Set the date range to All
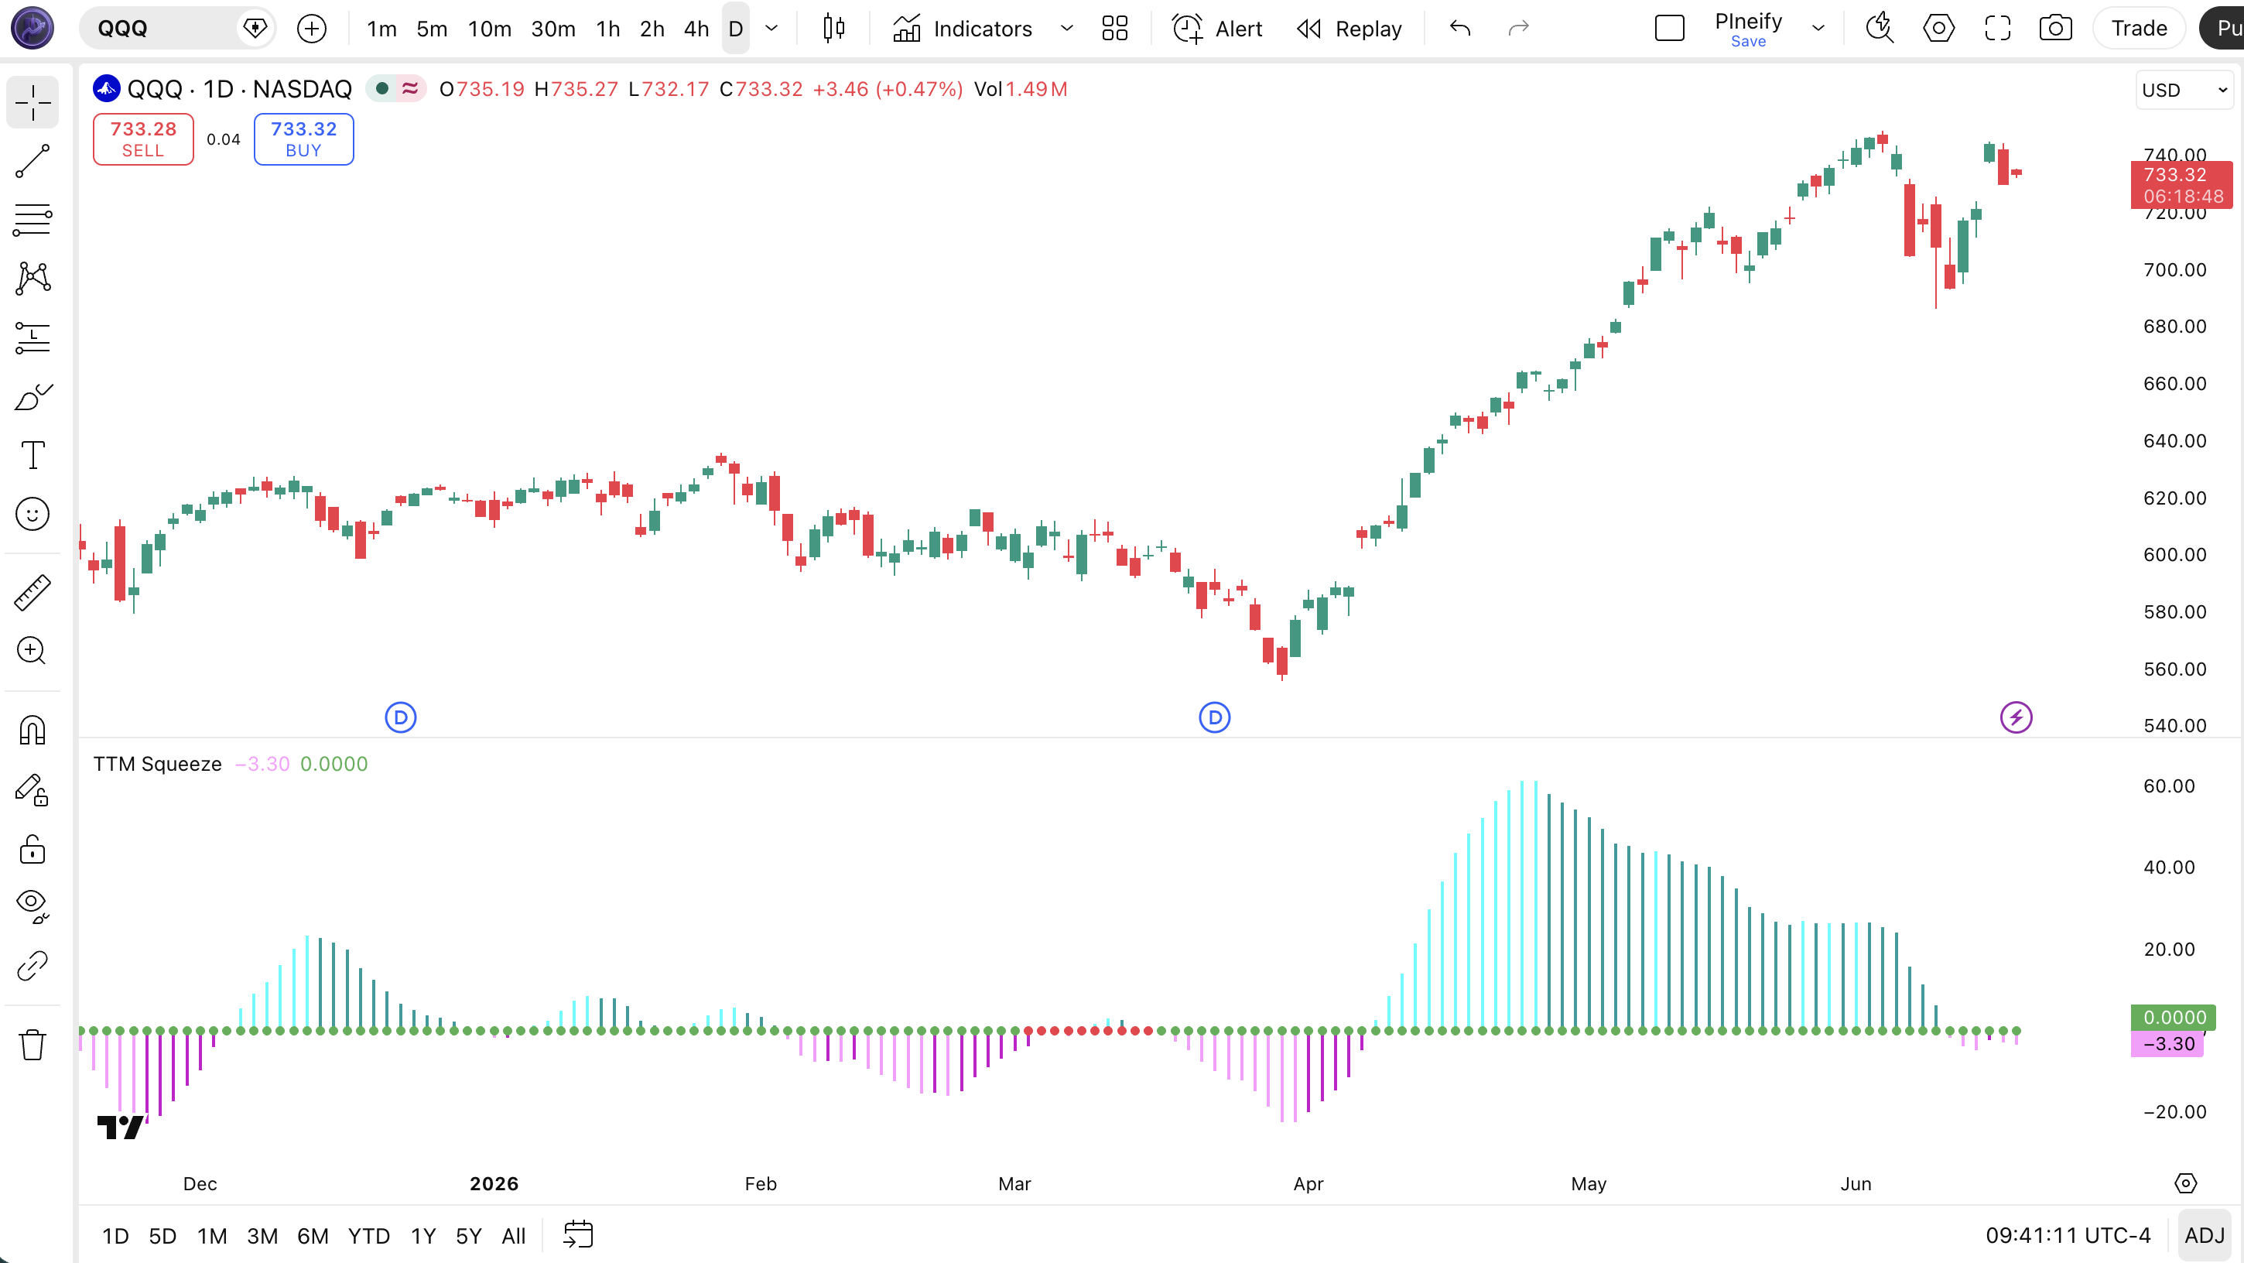 (x=513, y=1236)
